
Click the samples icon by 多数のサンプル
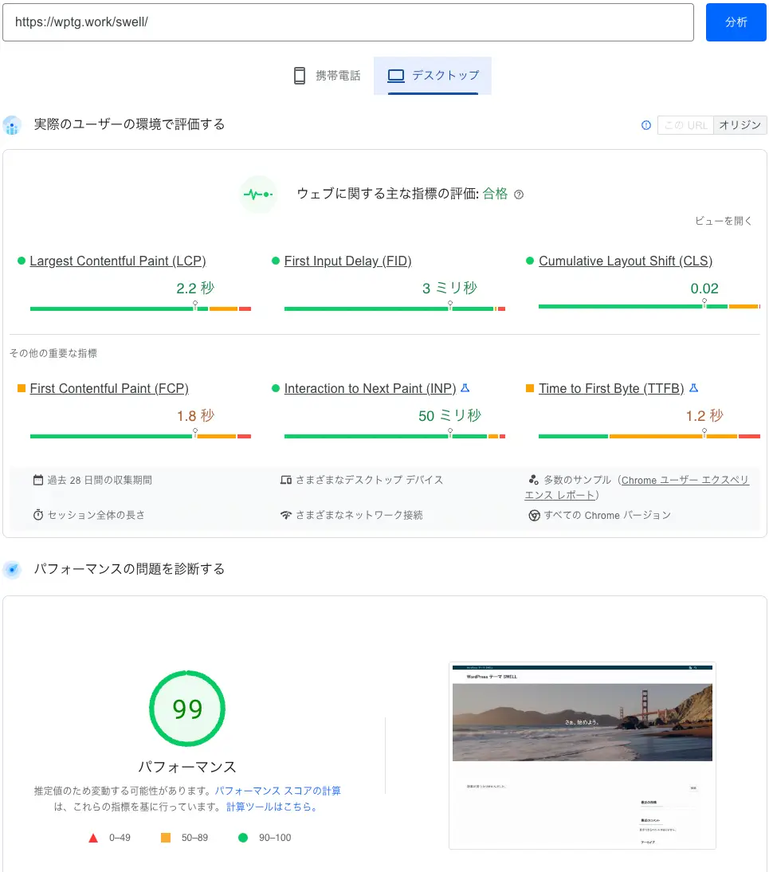(x=533, y=480)
